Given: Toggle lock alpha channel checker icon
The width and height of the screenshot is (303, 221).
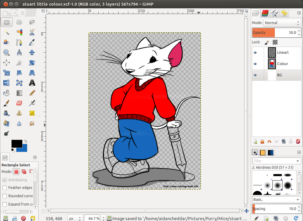Looking at the screenshot, I should [x=275, y=42].
